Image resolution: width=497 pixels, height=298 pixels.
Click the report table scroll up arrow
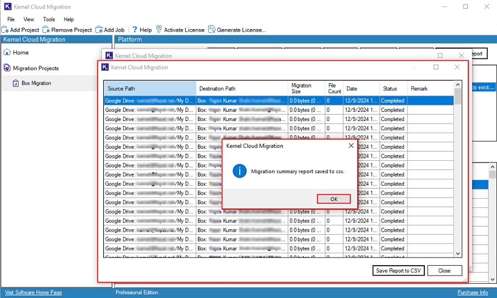point(458,84)
